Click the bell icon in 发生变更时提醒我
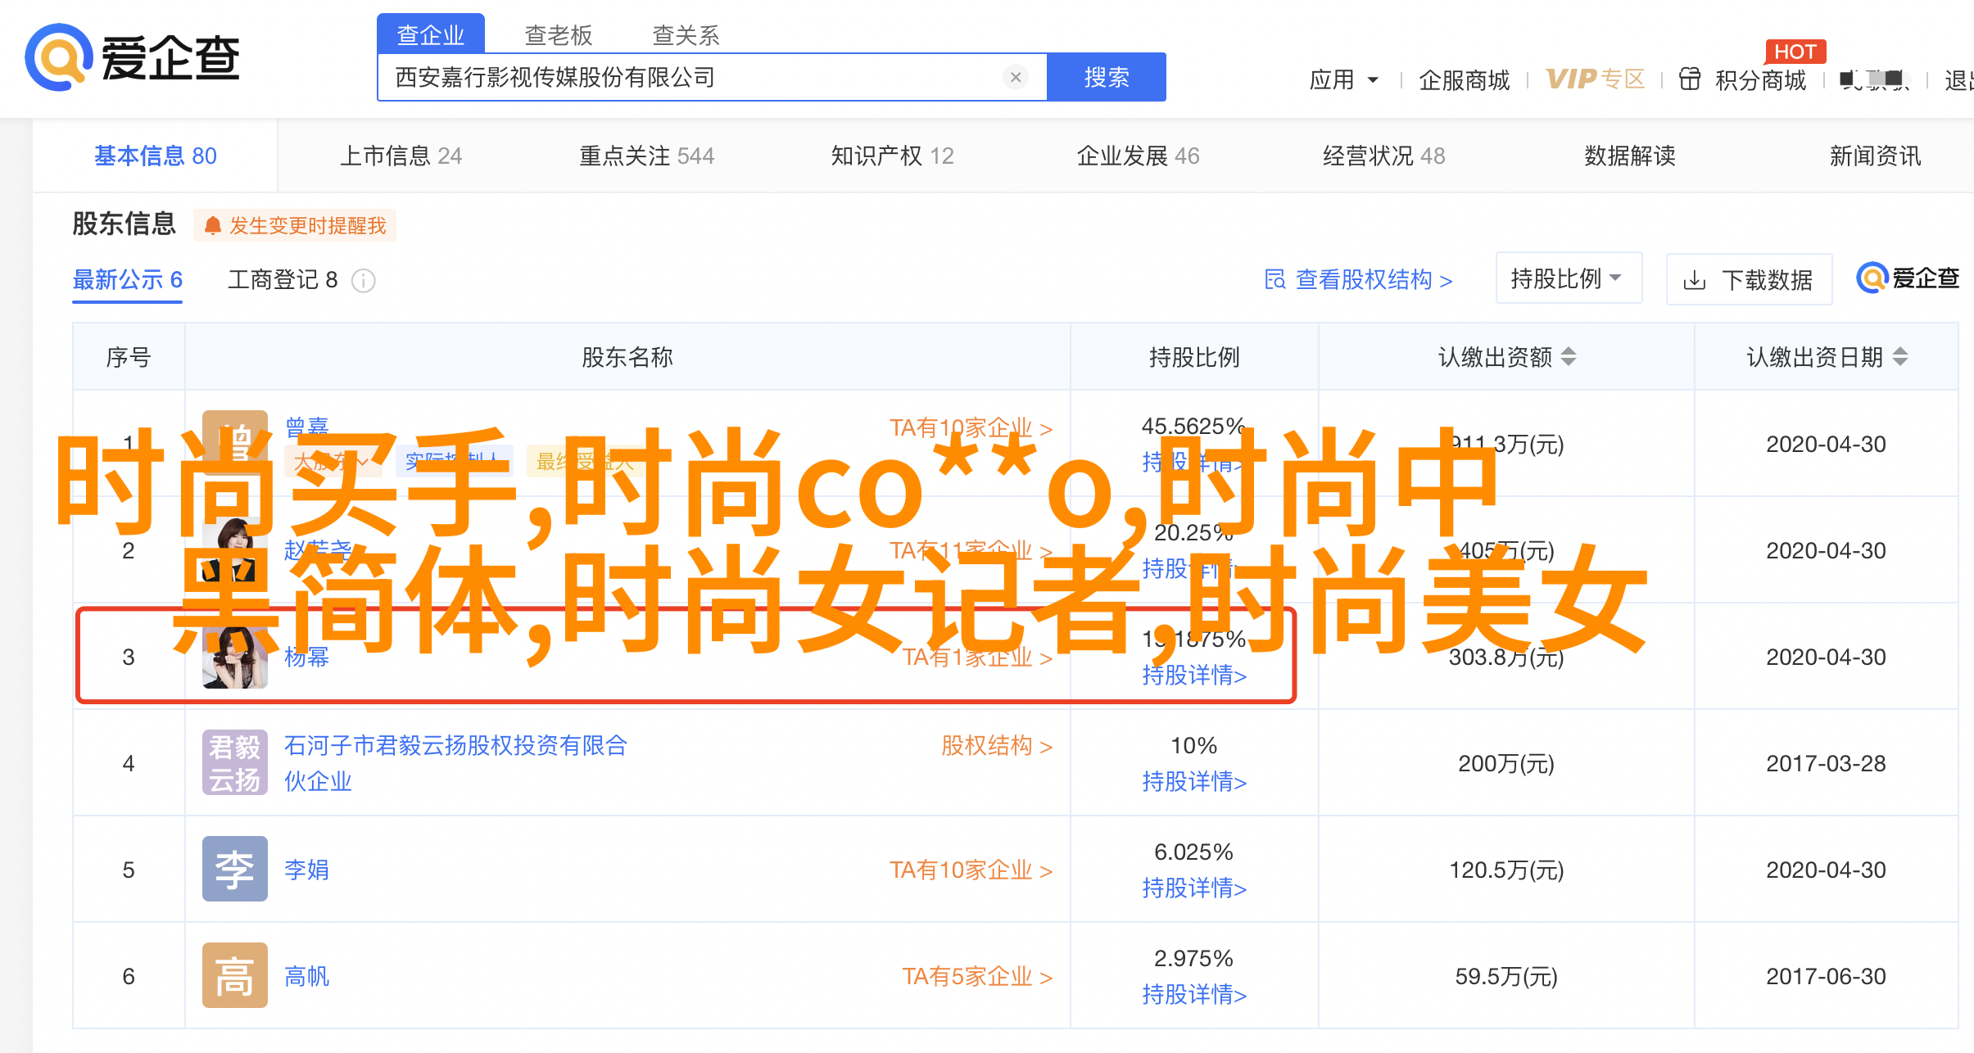Screen dimensions: 1974x1053 [x=213, y=226]
